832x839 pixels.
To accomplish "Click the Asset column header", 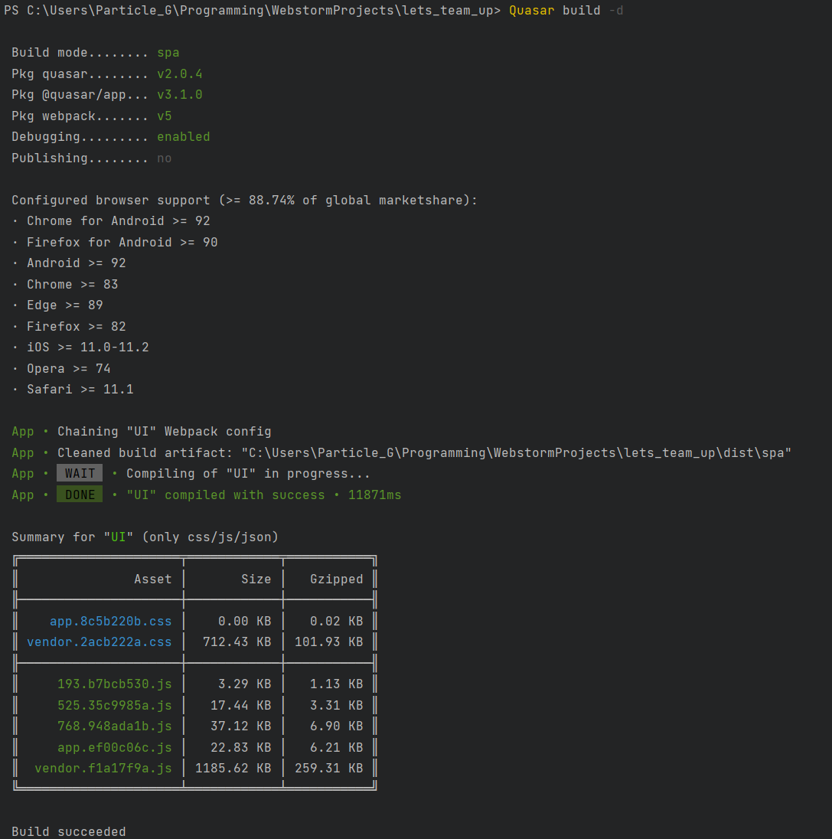I will pyautogui.click(x=152, y=579).
